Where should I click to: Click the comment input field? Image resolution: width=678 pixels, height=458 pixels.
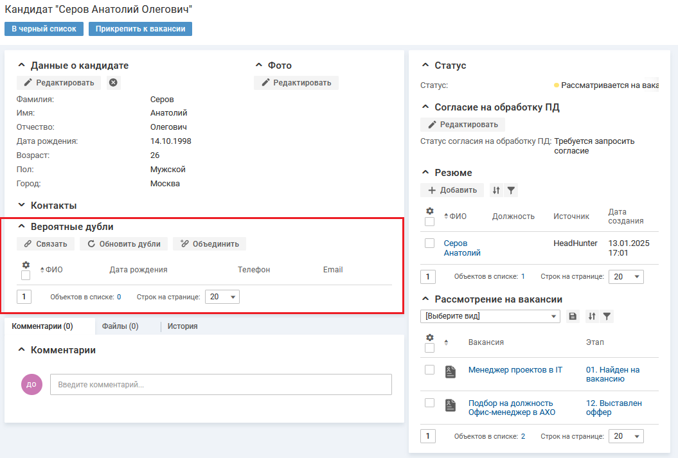220,385
